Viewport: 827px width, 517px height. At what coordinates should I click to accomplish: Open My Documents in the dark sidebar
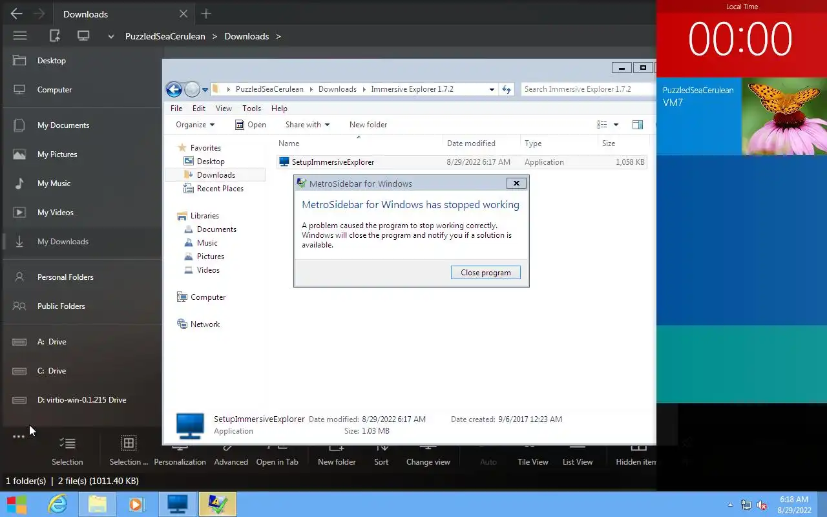[82, 125]
